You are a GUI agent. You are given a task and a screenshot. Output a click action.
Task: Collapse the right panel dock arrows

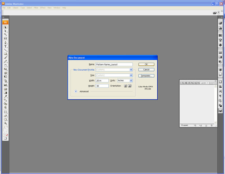click(222, 17)
